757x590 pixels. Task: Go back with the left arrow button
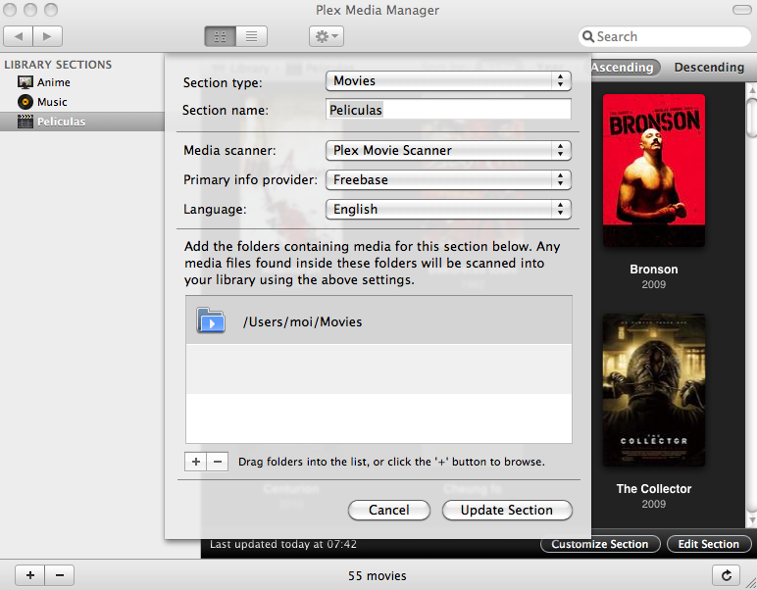[x=19, y=36]
